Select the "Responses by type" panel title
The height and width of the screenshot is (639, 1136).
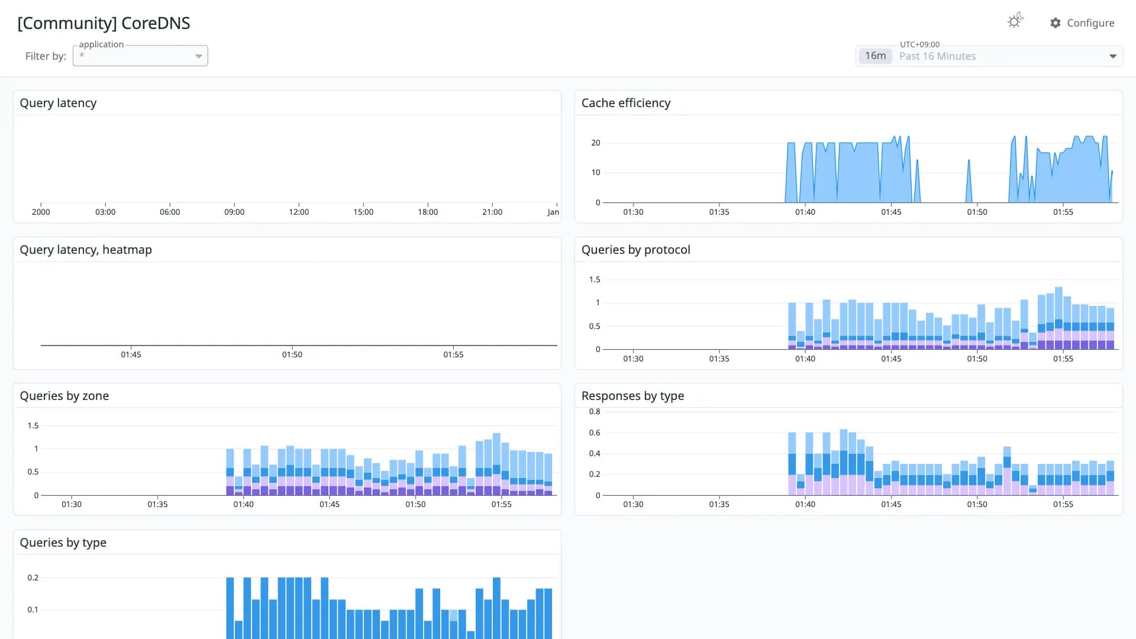tap(632, 396)
